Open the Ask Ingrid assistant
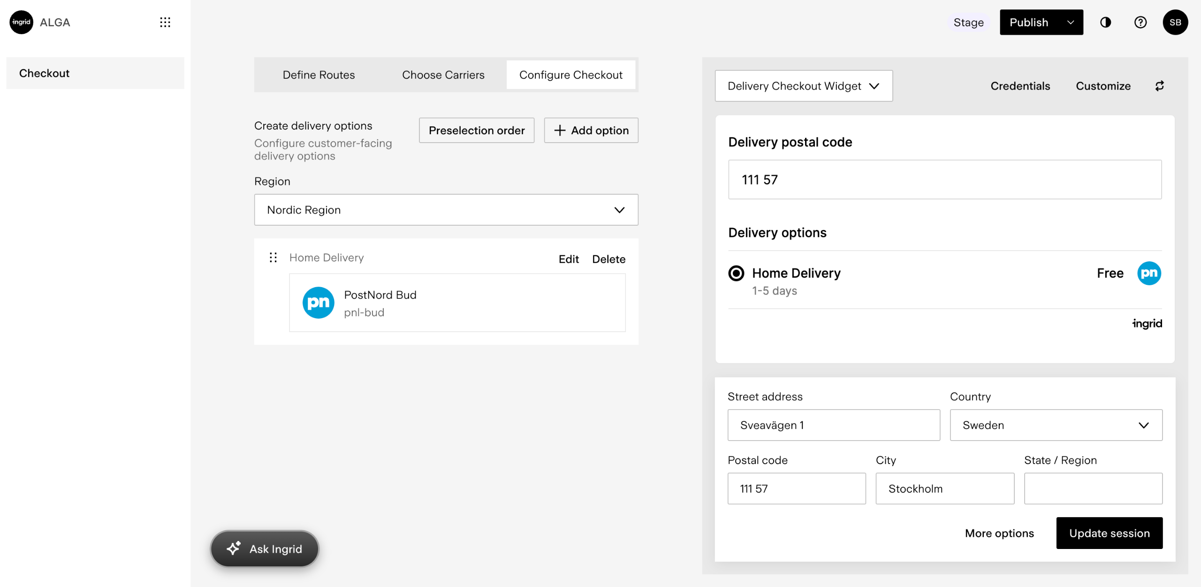The image size is (1201, 587). click(x=265, y=549)
